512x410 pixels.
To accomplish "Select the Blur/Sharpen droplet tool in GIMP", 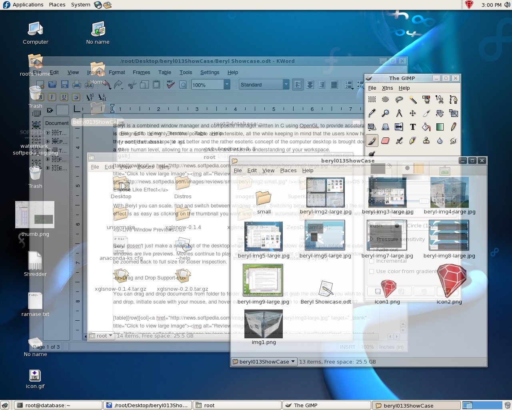I will [440, 141].
